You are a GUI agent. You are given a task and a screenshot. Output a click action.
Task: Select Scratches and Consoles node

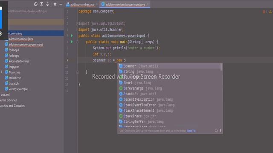tap(12, 106)
